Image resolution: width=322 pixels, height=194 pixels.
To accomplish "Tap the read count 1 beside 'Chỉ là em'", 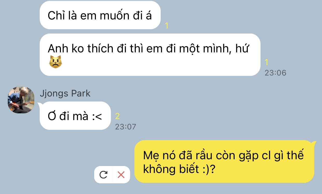I will pyautogui.click(x=167, y=25).
